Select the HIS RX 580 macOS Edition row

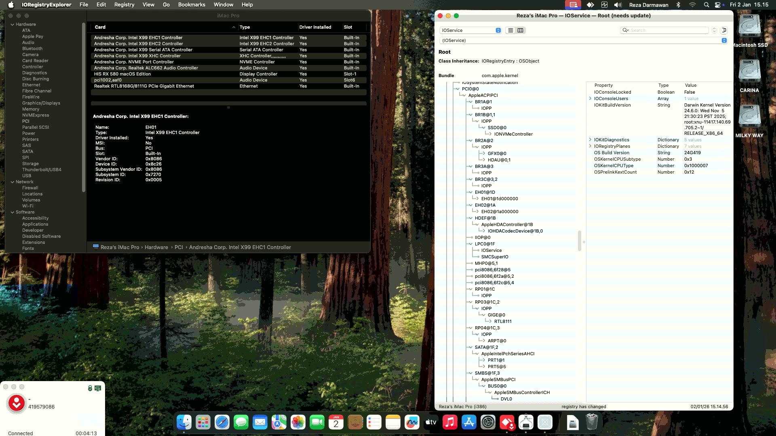(229, 74)
